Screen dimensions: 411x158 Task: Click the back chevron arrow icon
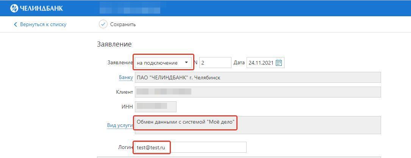coord(15,24)
